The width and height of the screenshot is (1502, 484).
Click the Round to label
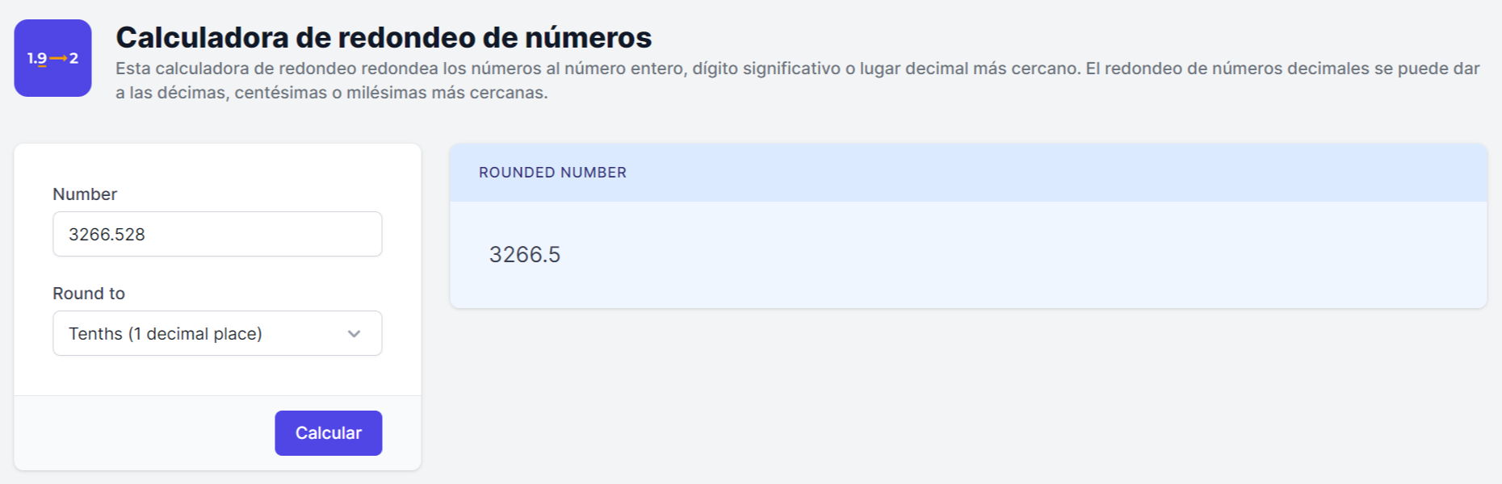[x=89, y=294]
